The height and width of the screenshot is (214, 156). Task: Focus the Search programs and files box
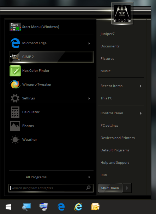click(51, 188)
